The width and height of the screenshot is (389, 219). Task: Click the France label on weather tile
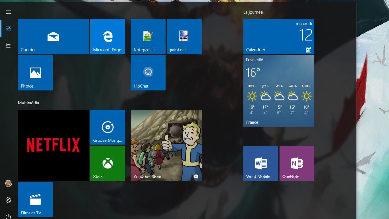(252, 122)
